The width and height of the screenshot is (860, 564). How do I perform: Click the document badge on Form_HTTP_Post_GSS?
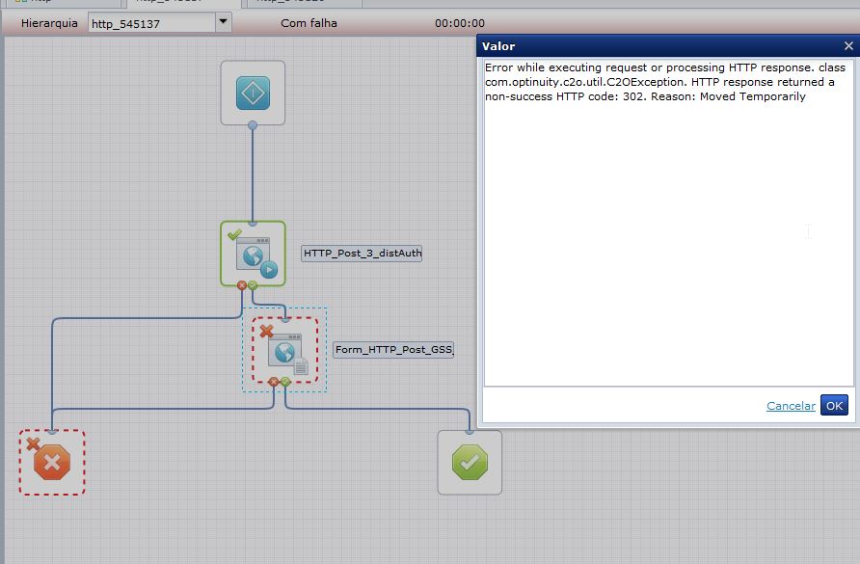(x=301, y=365)
